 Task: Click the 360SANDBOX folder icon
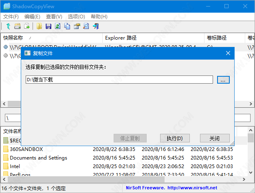[6, 149]
